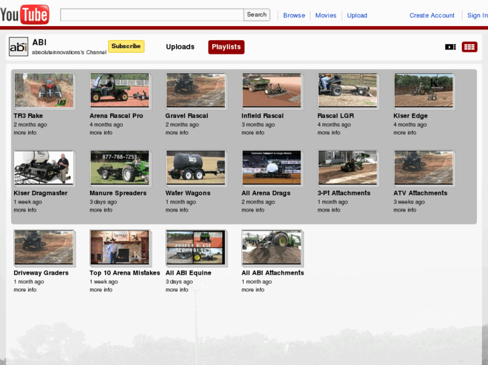Image resolution: width=488 pixels, height=365 pixels.
Task: Expand more info under Infield Rascal
Action: (252, 133)
